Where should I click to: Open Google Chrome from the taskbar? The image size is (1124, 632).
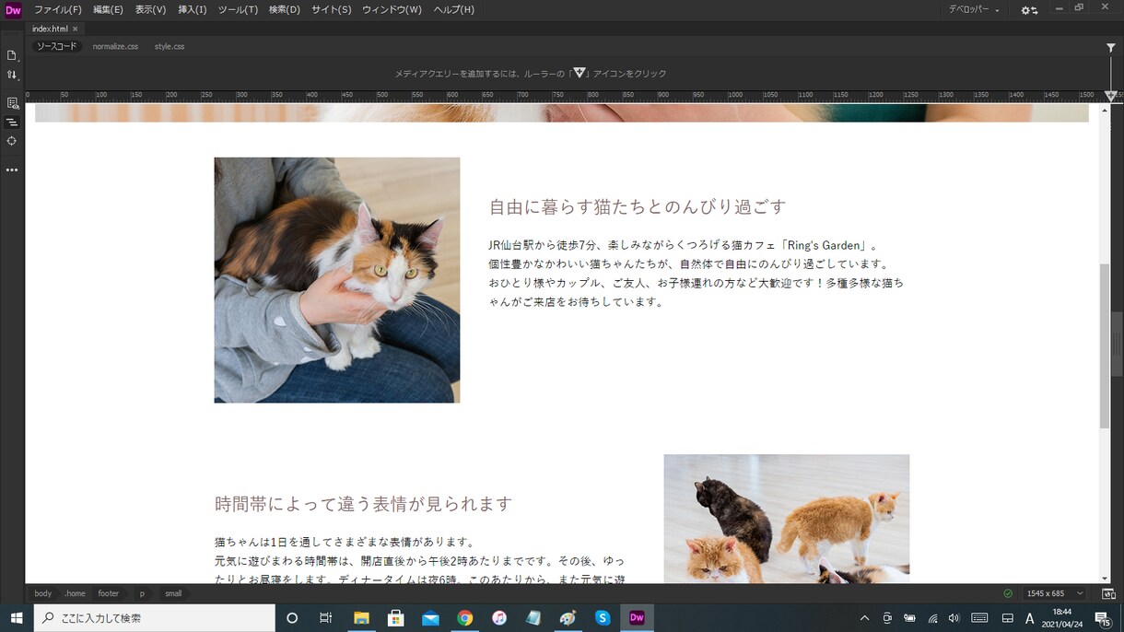pyautogui.click(x=465, y=618)
